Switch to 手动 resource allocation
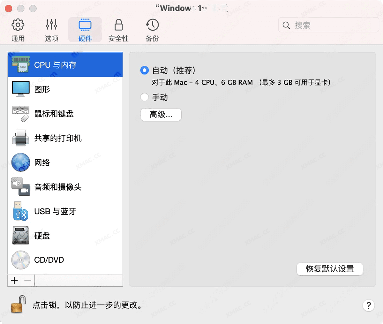This screenshot has height=324, width=383. pyautogui.click(x=144, y=97)
